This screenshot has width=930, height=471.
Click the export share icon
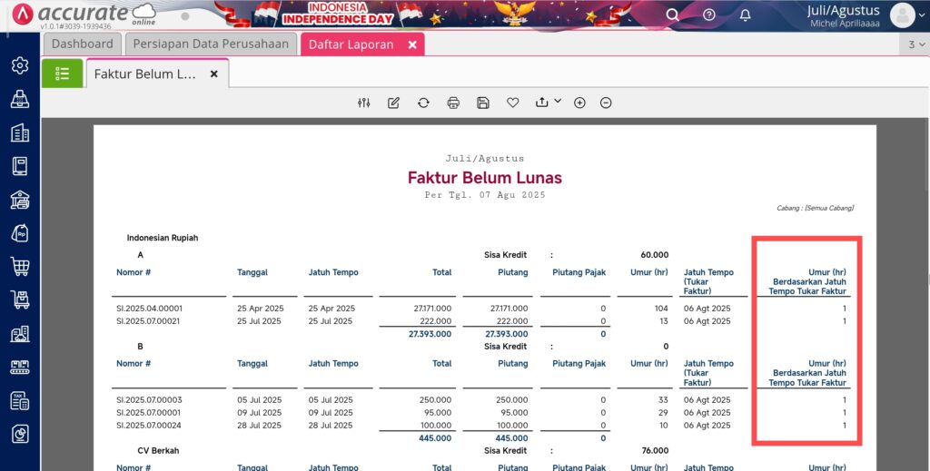(541, 103)
